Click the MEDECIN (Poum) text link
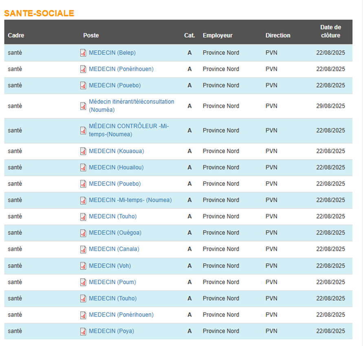 click(112, 282)
